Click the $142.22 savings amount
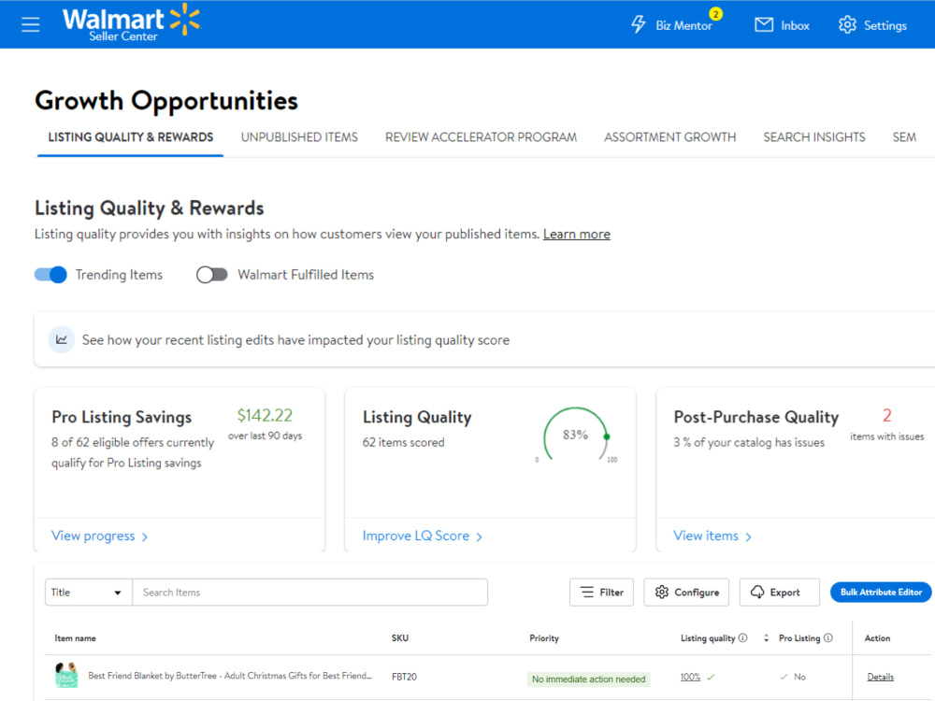The height and width of the screenshot is (701, 935). pyautogui.click(x=265, y=416)
